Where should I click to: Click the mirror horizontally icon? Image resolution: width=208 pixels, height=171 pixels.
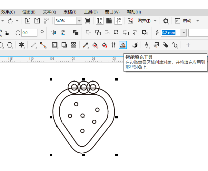53,33
